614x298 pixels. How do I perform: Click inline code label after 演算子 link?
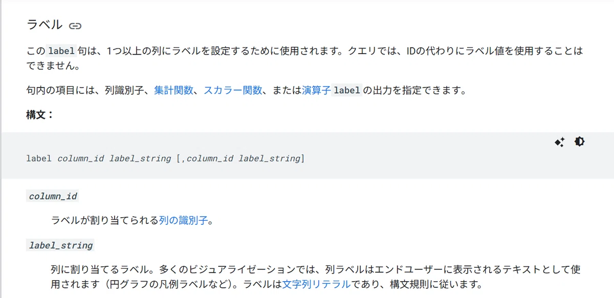347,90
